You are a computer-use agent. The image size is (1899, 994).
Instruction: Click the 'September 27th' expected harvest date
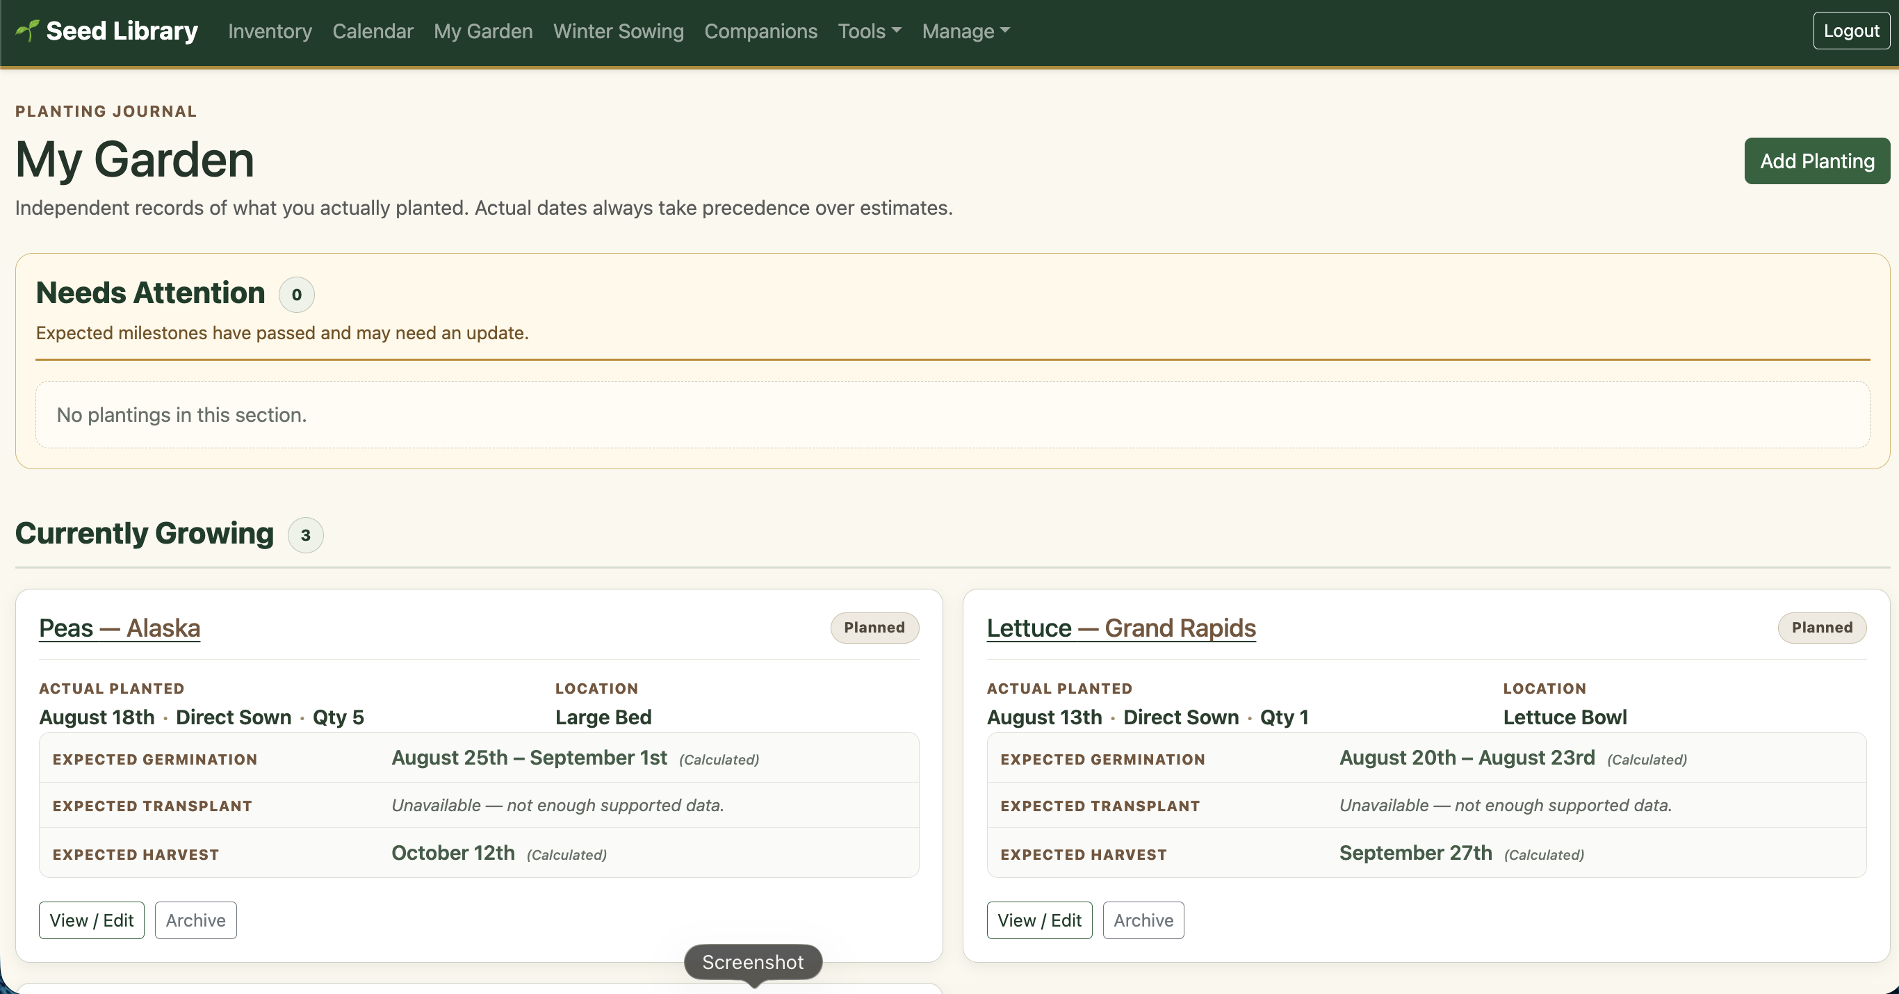[x=1415, y=852]
